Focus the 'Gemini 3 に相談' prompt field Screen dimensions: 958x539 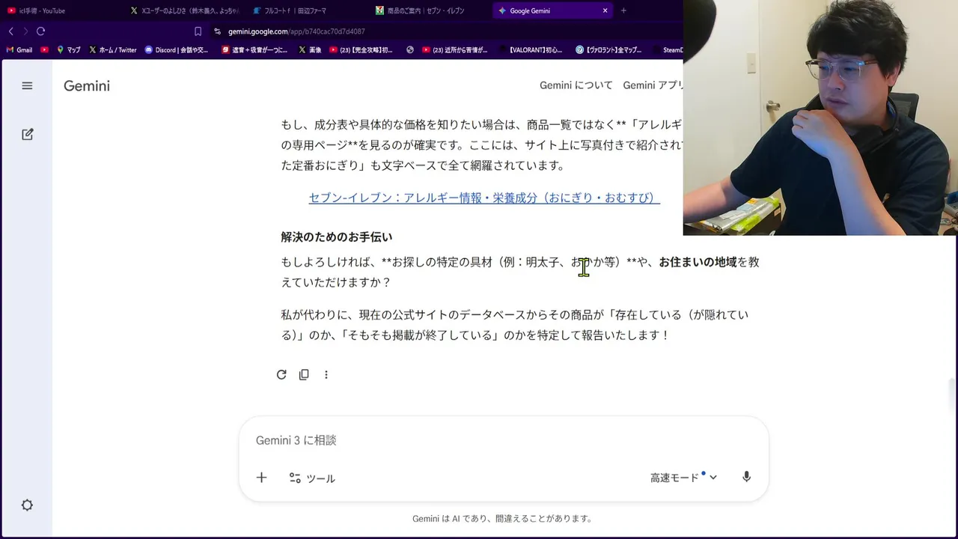[503, 440]
